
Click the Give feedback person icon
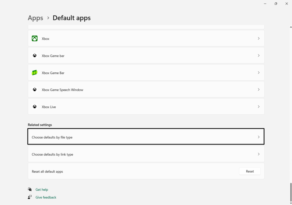coord(30,197)
